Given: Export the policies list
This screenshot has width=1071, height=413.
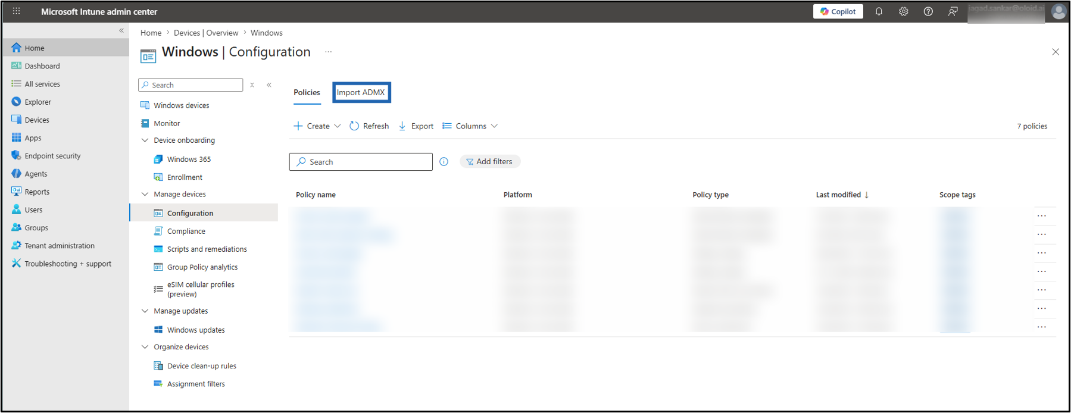Looking at the screenshot, I should coord(416,126).
